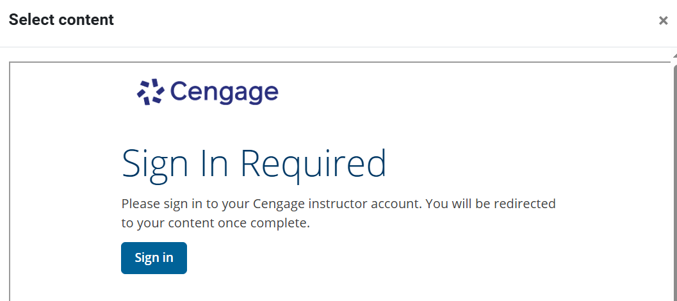Click the blue Sign in button
This screenshot has height=301, width=677.
(154, 258)
